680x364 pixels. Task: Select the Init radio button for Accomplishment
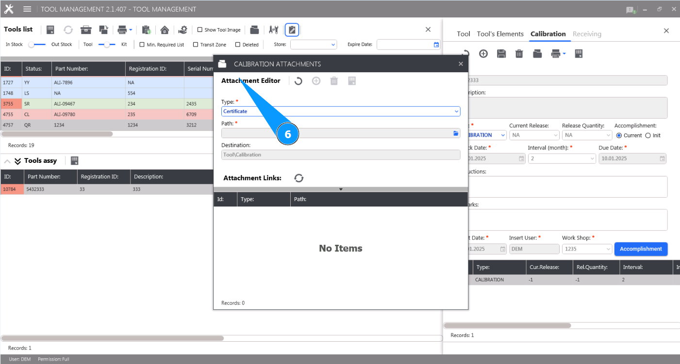pyautogui.click(x=649, y=135)
